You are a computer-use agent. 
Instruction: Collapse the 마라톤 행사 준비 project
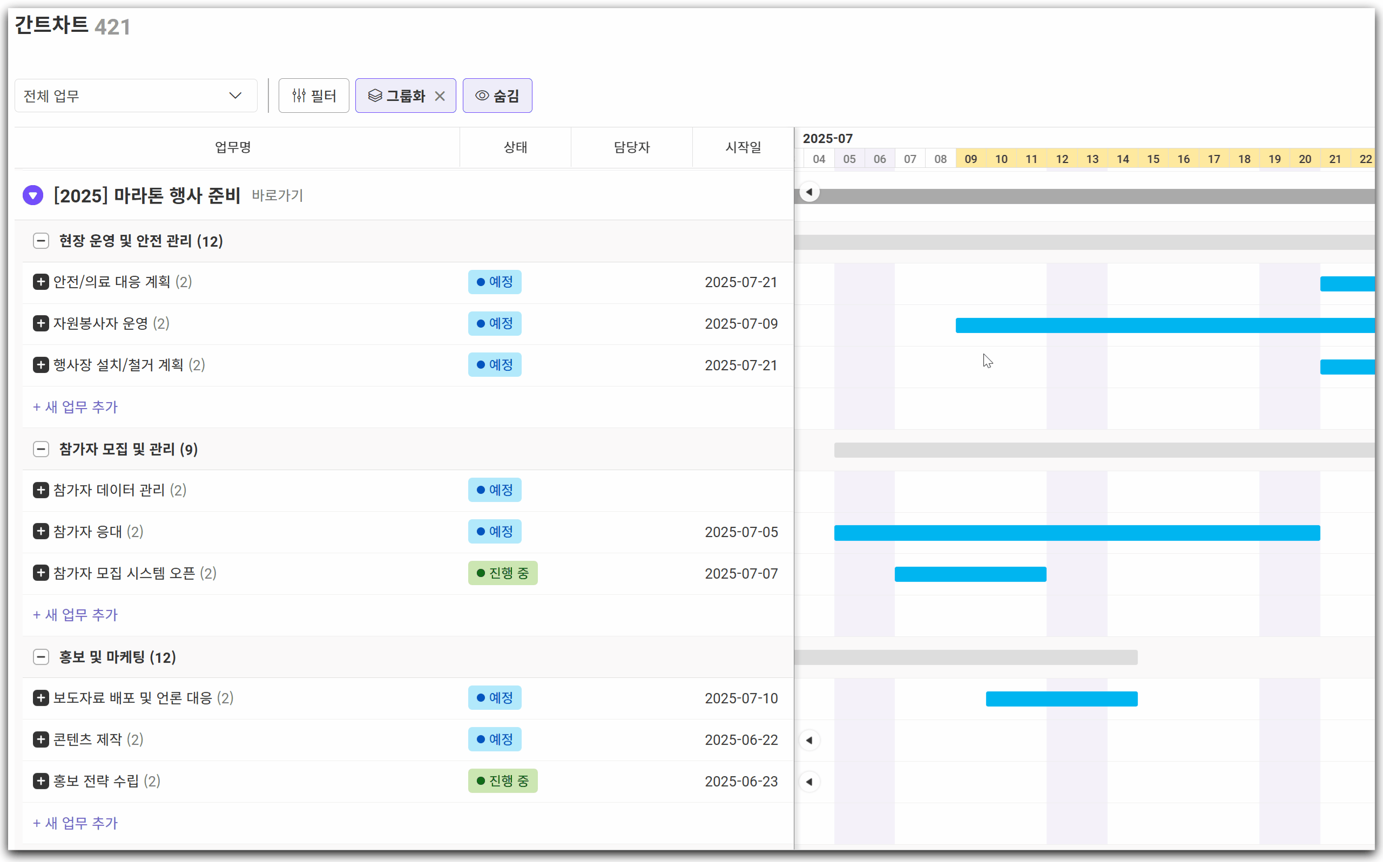[x=33, y=195]
